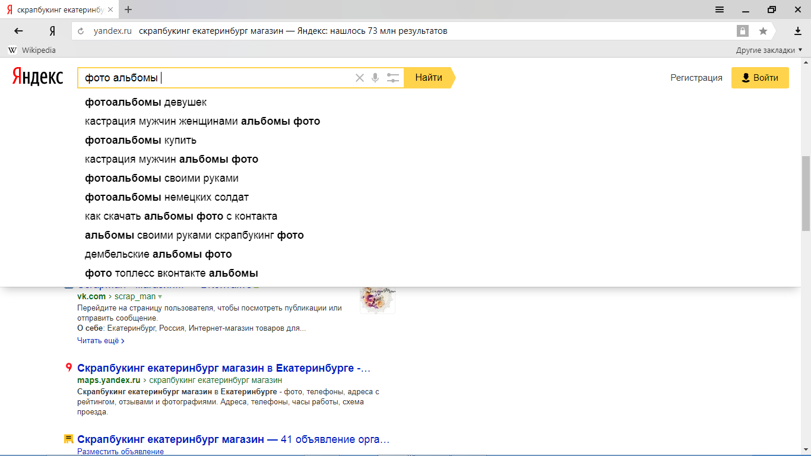Open the vk.com result domain link
811x456 pixels.
tap(91, 296)
